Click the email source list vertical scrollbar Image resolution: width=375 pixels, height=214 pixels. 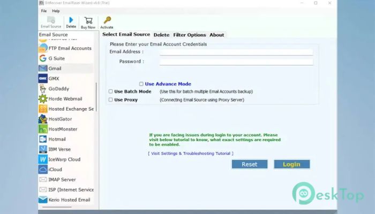point(96,97)
